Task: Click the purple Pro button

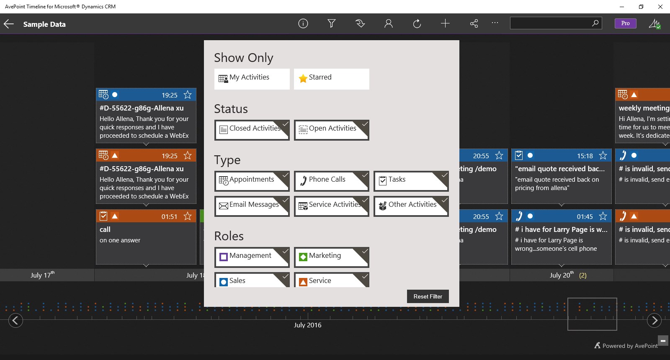Action: pyautogui.click(x=626, y=23)
